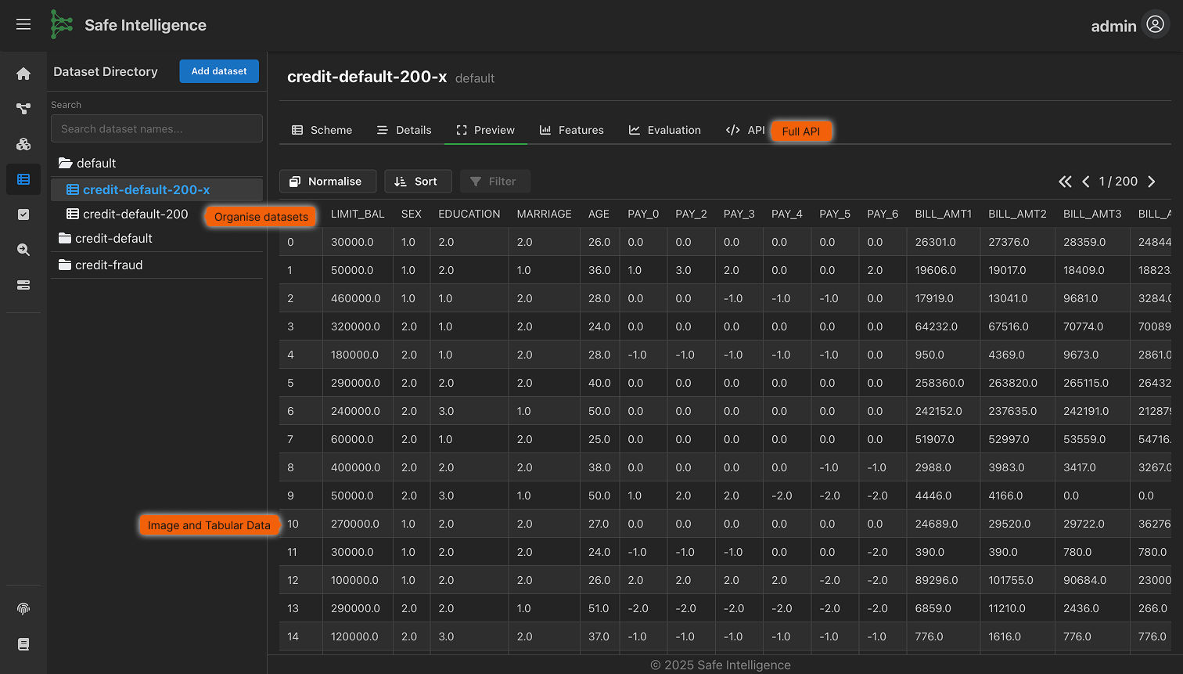Switch to the Features tab
This screenshot has width=1183, height=674.
(x=572, y=130)
